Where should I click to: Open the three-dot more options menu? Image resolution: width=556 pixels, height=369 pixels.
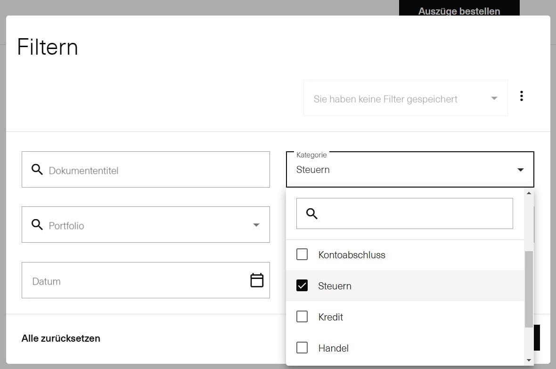521,96
